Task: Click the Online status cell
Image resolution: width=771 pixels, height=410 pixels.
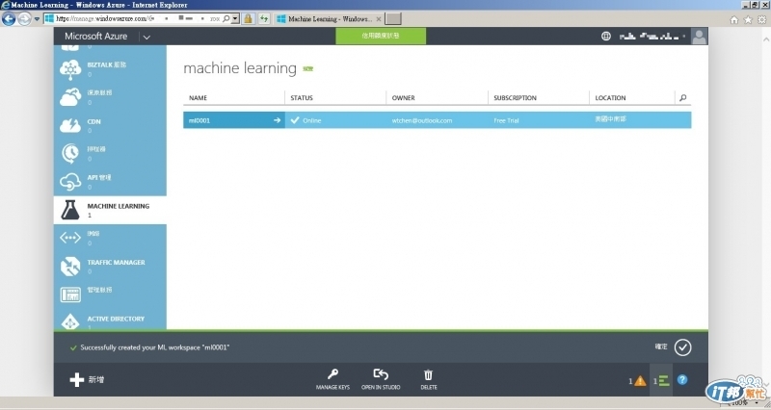Action: tap(335, 120)
